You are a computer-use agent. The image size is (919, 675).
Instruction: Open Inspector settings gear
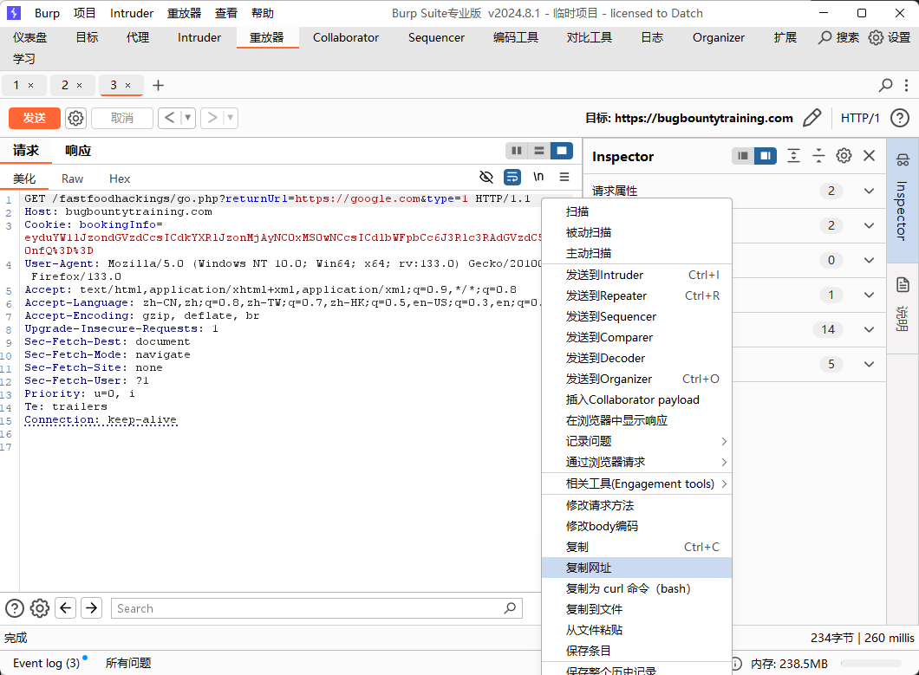[x=844, y=156]
